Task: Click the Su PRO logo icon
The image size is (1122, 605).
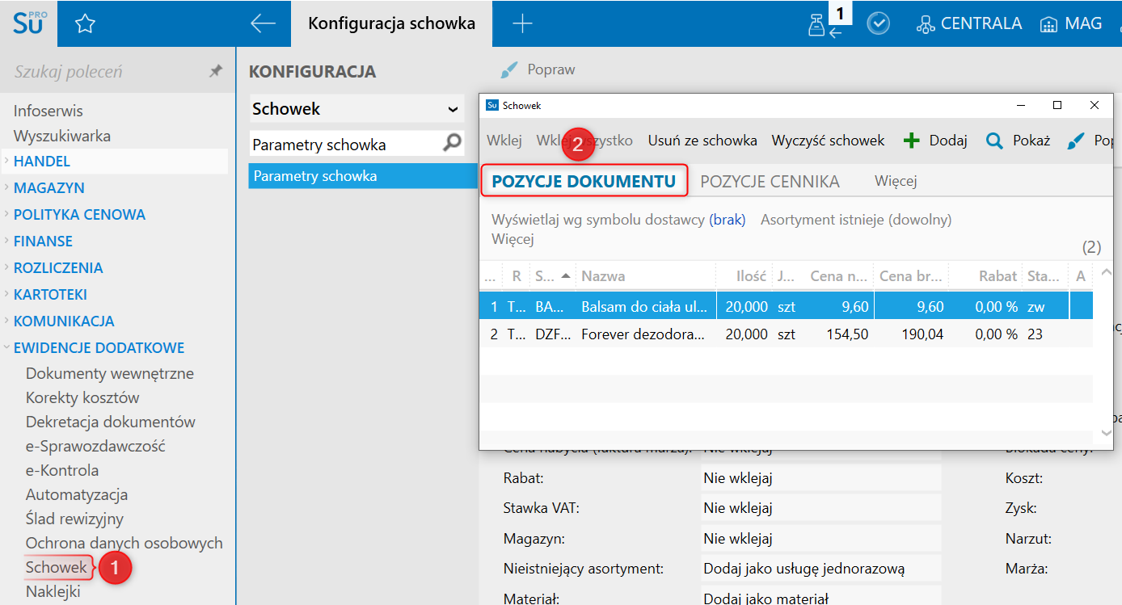Action: point(29,23)
